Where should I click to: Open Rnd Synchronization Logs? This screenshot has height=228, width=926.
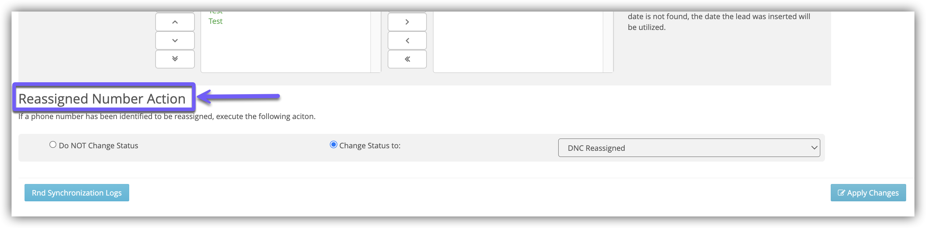[77, 193]
